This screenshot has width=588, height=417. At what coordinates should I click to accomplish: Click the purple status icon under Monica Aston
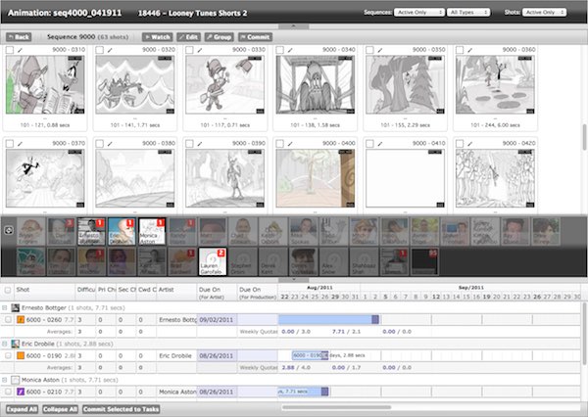[x=21, y=392]
